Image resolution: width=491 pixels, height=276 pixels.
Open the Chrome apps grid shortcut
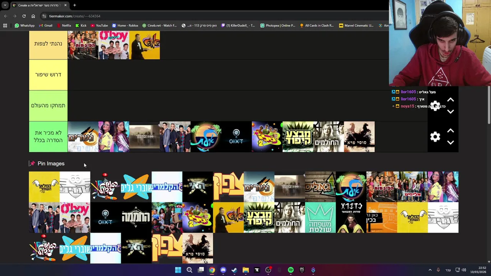(x=5, y=26)
